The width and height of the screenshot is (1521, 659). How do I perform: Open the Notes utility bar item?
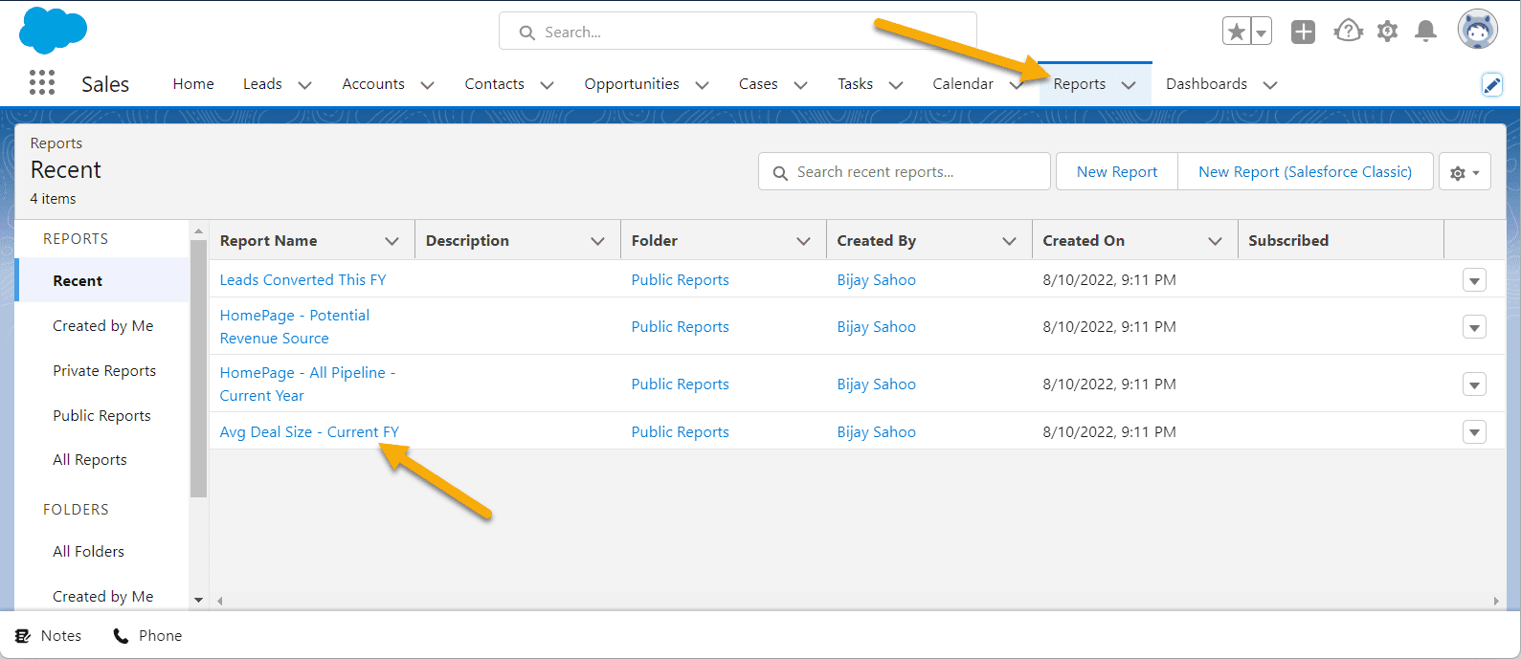[x=49, y=635]
